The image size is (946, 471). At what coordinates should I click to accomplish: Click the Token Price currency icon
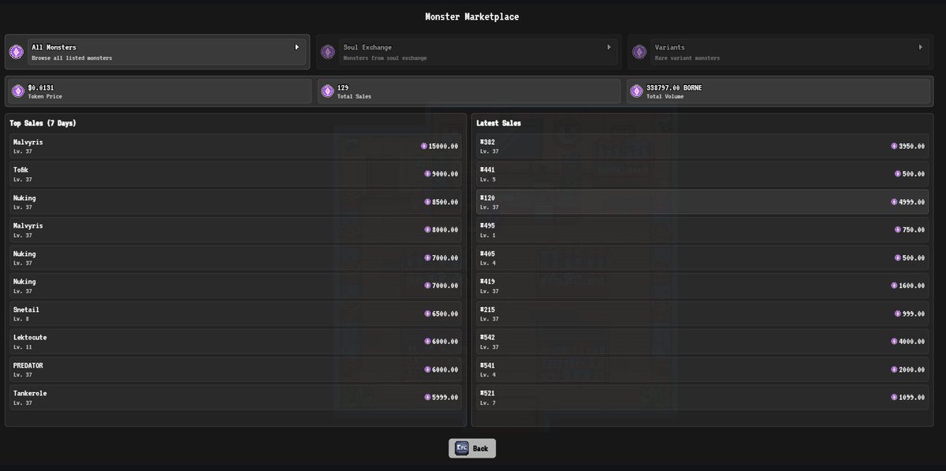[17, 91]
